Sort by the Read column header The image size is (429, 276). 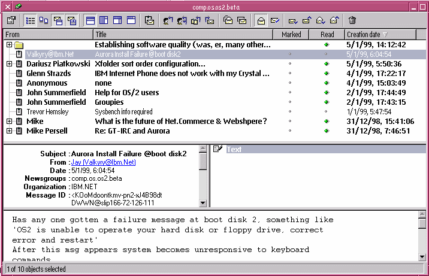(x=327, y=35)
